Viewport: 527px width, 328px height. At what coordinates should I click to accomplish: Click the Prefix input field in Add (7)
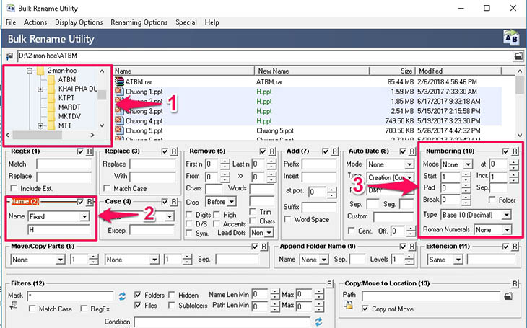319,164
